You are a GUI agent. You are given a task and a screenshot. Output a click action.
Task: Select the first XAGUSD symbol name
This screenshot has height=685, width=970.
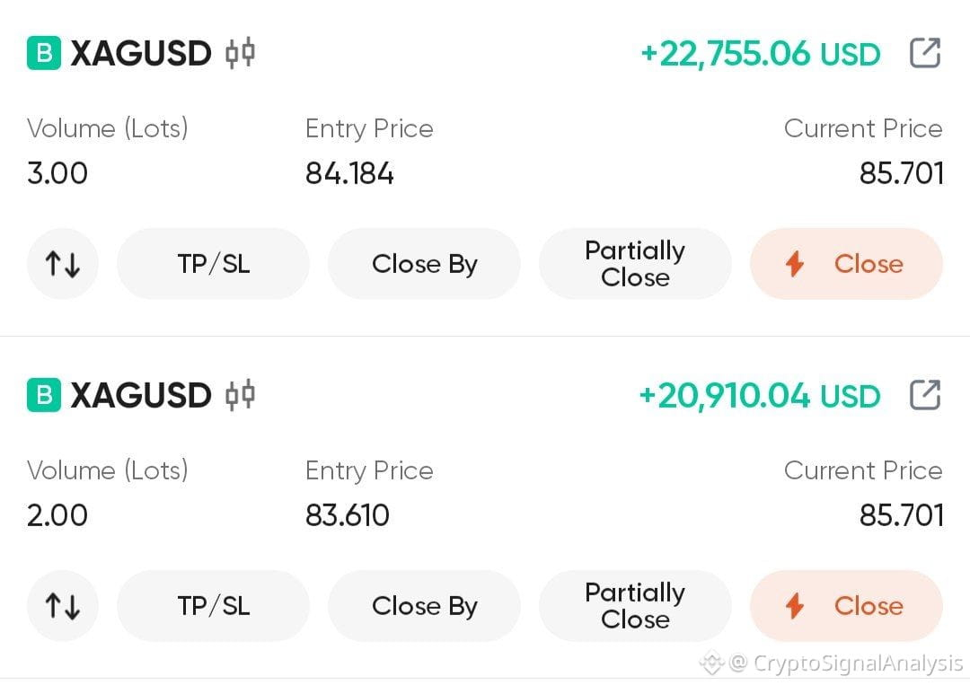tap(141, 53)
